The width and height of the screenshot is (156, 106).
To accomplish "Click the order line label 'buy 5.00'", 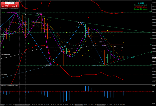I will coord(5,54).
